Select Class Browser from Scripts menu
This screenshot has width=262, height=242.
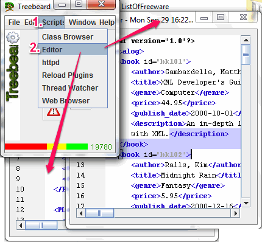[73, 37]
